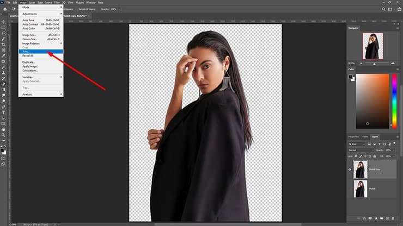
Task: Switch to the Paths tab
Action: click(x=365, y=137)
